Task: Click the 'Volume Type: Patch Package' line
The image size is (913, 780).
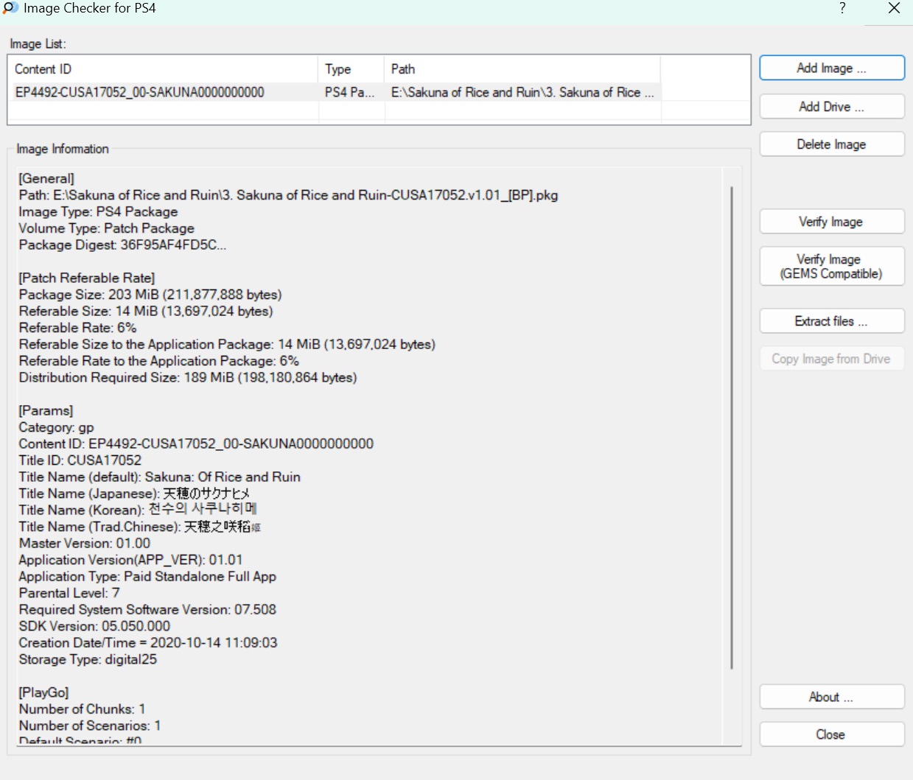Action: [107, 228]
